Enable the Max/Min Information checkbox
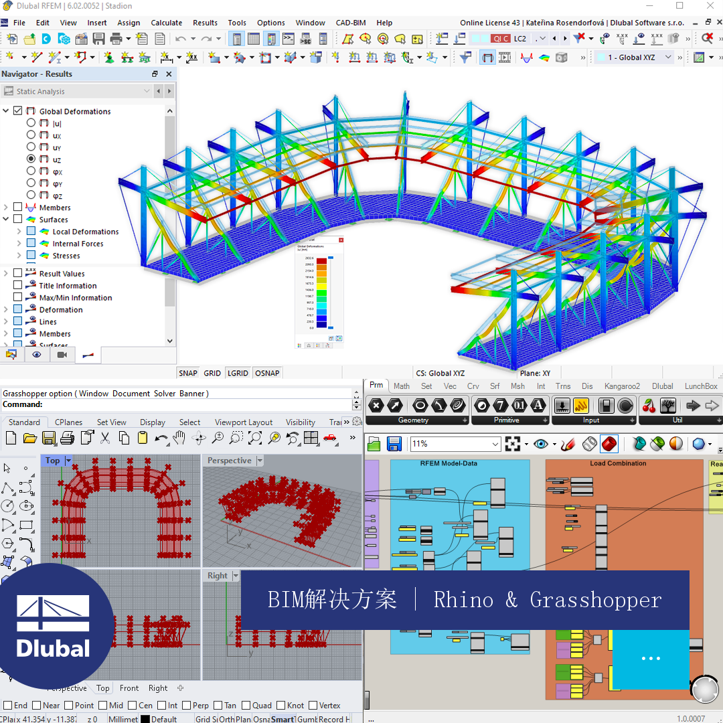Image resolution: width=723 pixels, height=723 pixels. click(17, 297)
